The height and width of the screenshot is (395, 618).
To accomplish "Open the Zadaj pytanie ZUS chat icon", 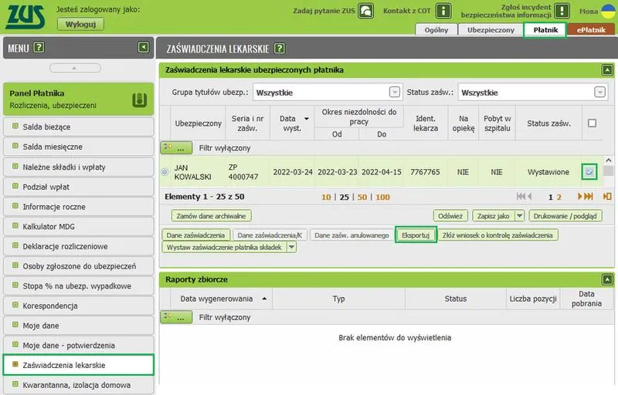I will [366, 11].
